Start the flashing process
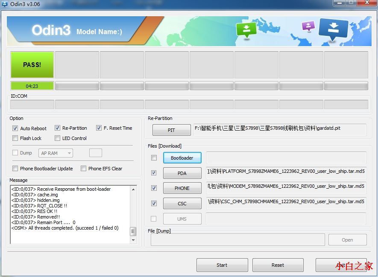Viewport: 378px width, 277px height. click(222, 265)
